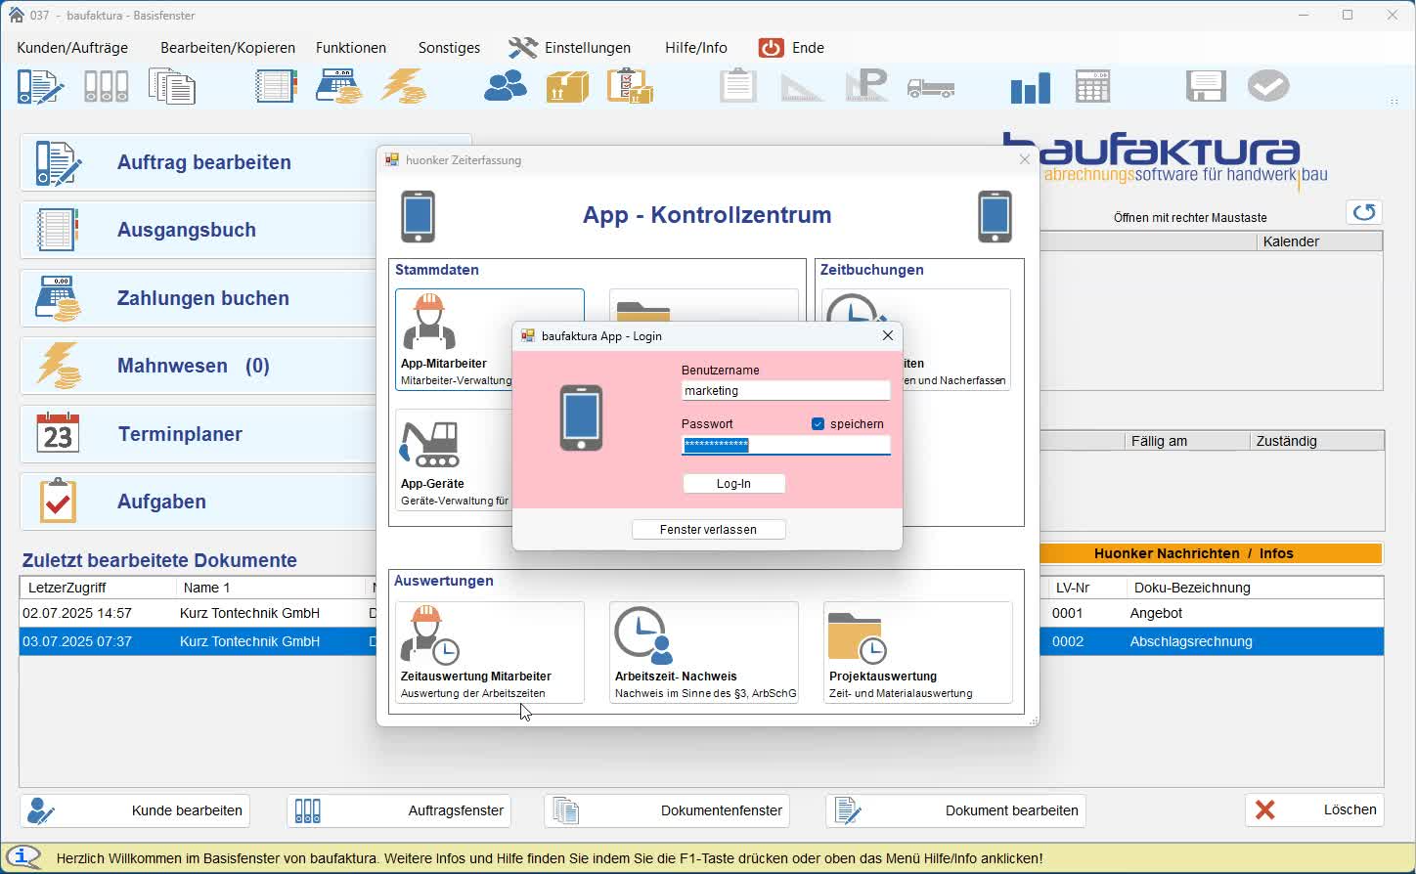Click the blue people toolbar icon
Image resolution: width=1416 pixels, height=874 pixels.
(506, 87)
